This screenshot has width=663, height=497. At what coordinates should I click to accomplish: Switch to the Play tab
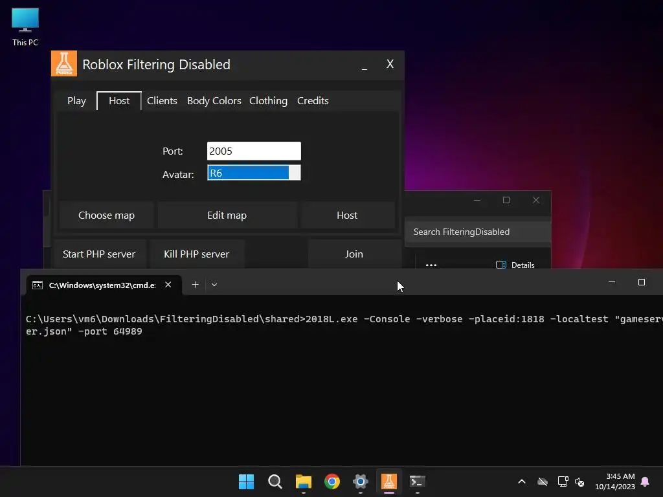tap(76, 100)
